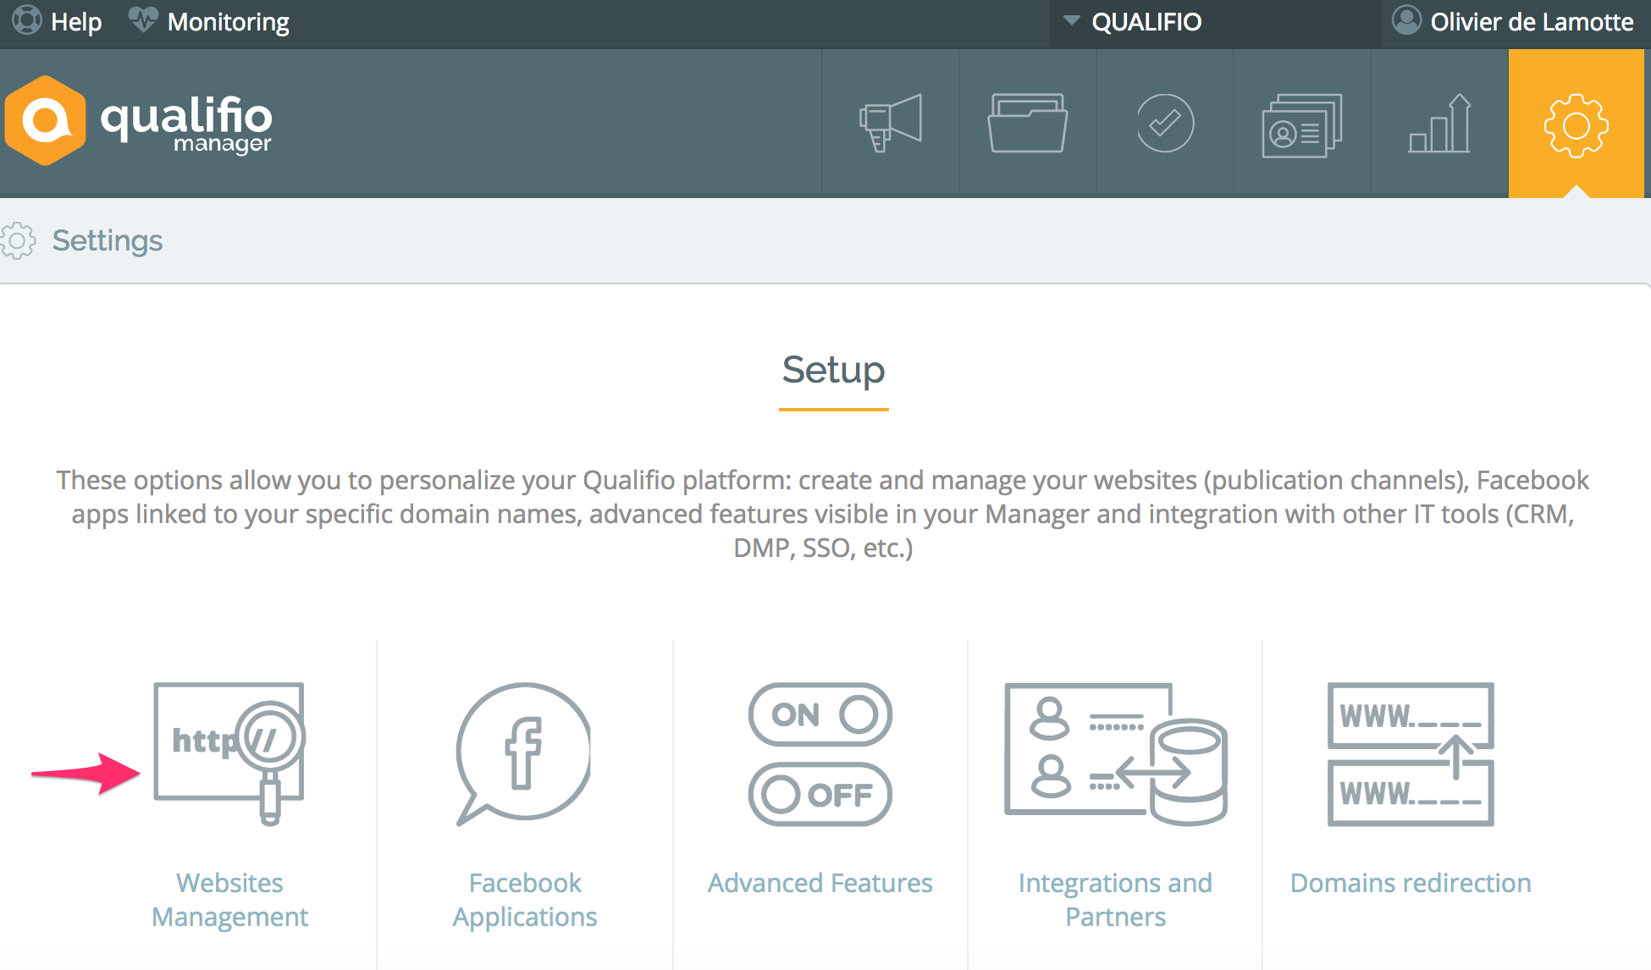Expand the QUALIFIO account dropdown

[1135, 22]
